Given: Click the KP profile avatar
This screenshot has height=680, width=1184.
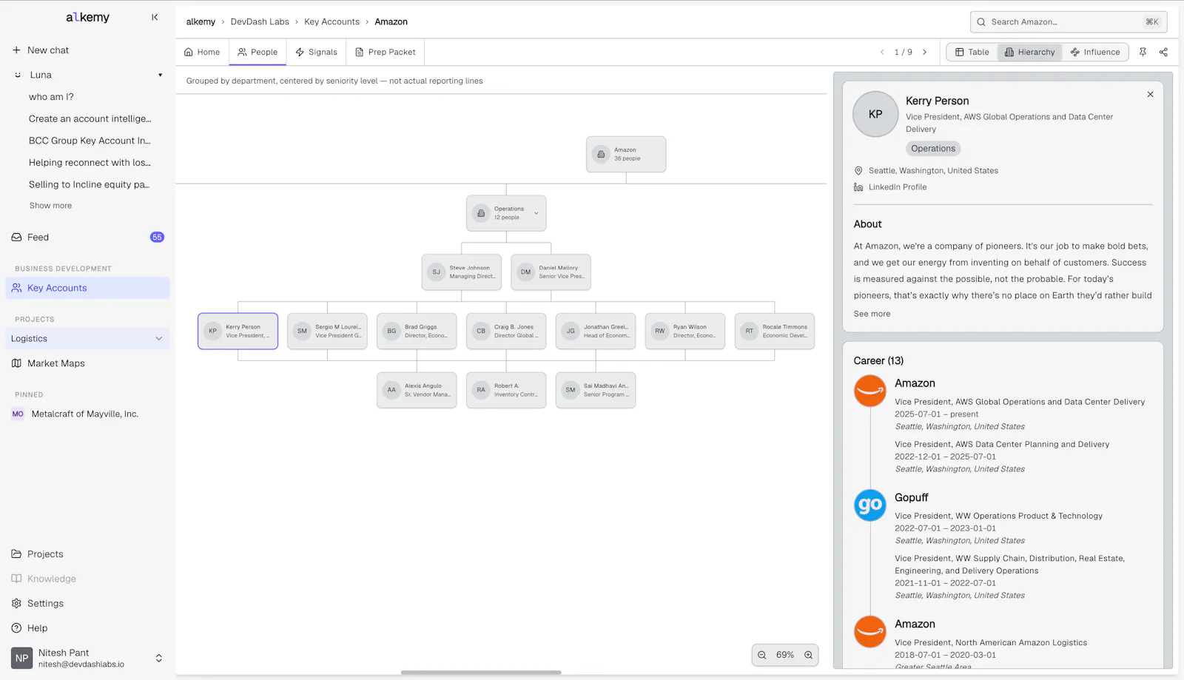Looking at the screenshot, I should point(875,115).
